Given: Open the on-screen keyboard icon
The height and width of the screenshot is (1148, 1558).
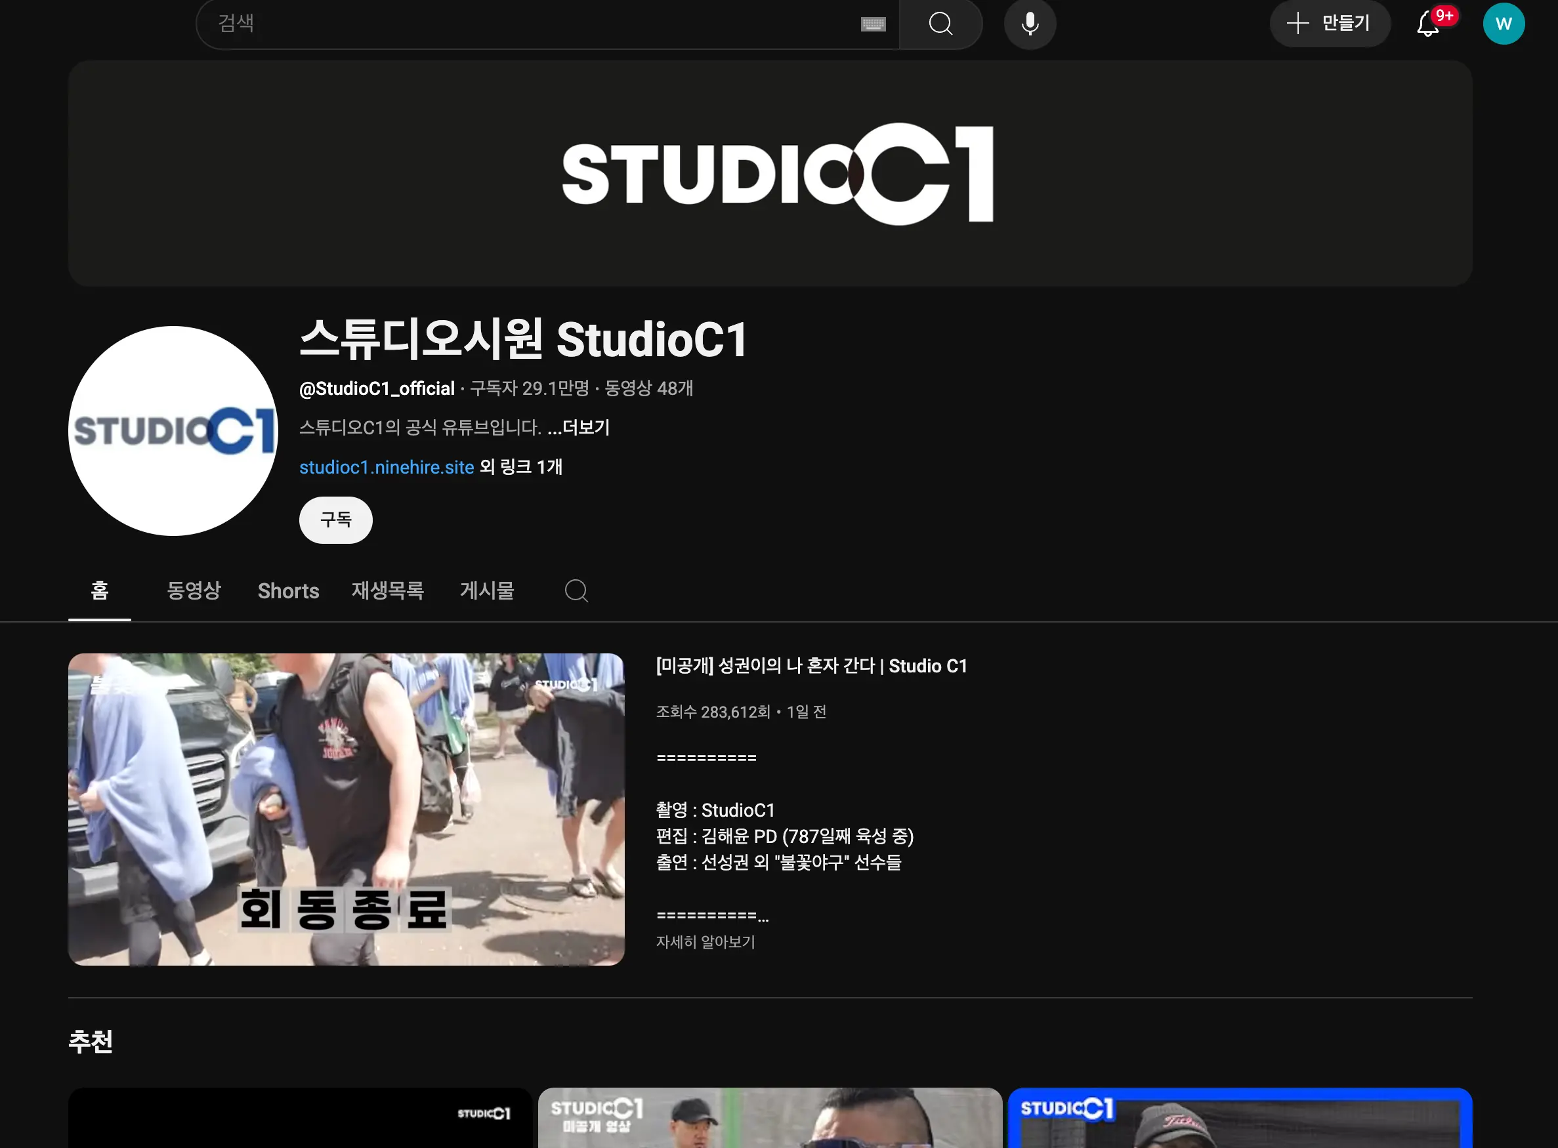Looking at the screenshot, I should click(x=872, y=24).
